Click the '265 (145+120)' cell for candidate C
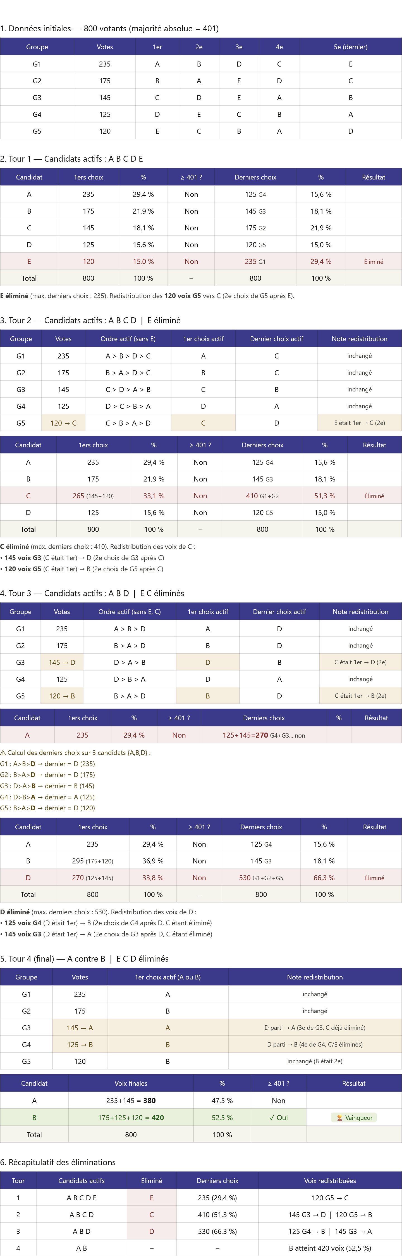 [x=93, y=496]
